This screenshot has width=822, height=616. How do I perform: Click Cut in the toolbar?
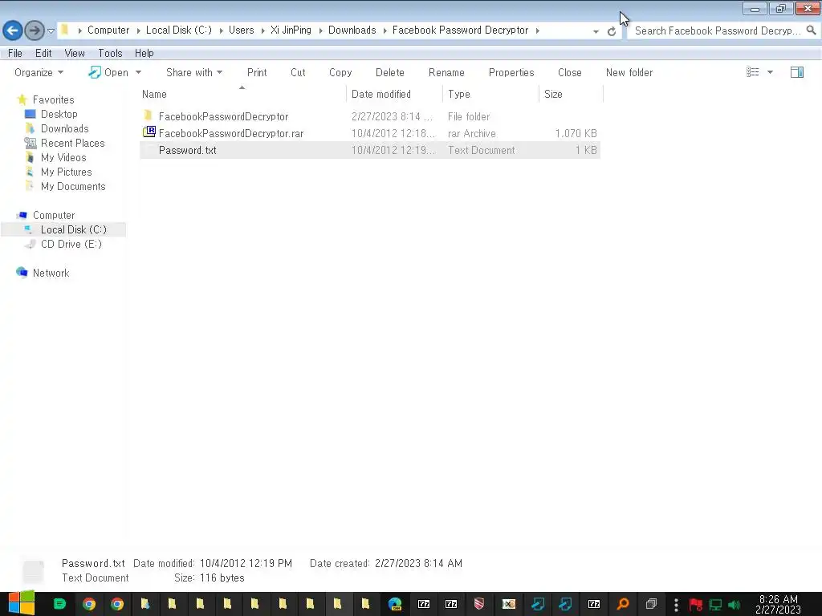[x=298, y=72]
